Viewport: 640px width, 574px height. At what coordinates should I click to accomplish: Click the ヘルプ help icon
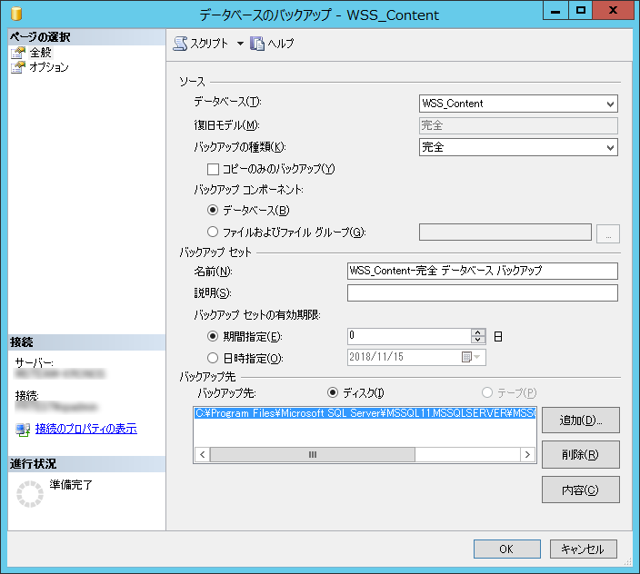[257, 44]
